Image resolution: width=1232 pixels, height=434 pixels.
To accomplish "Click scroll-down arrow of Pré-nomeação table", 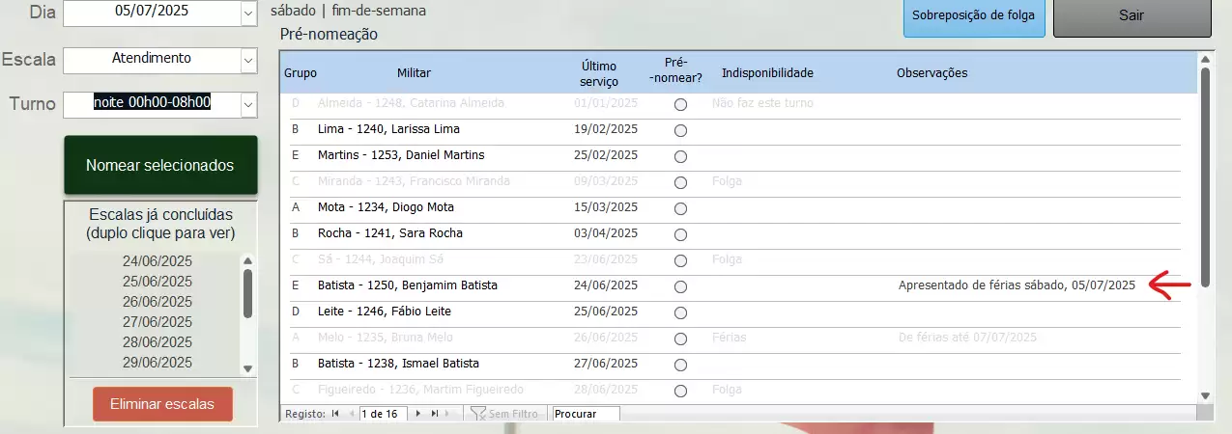I will (x=1205, y=395).
